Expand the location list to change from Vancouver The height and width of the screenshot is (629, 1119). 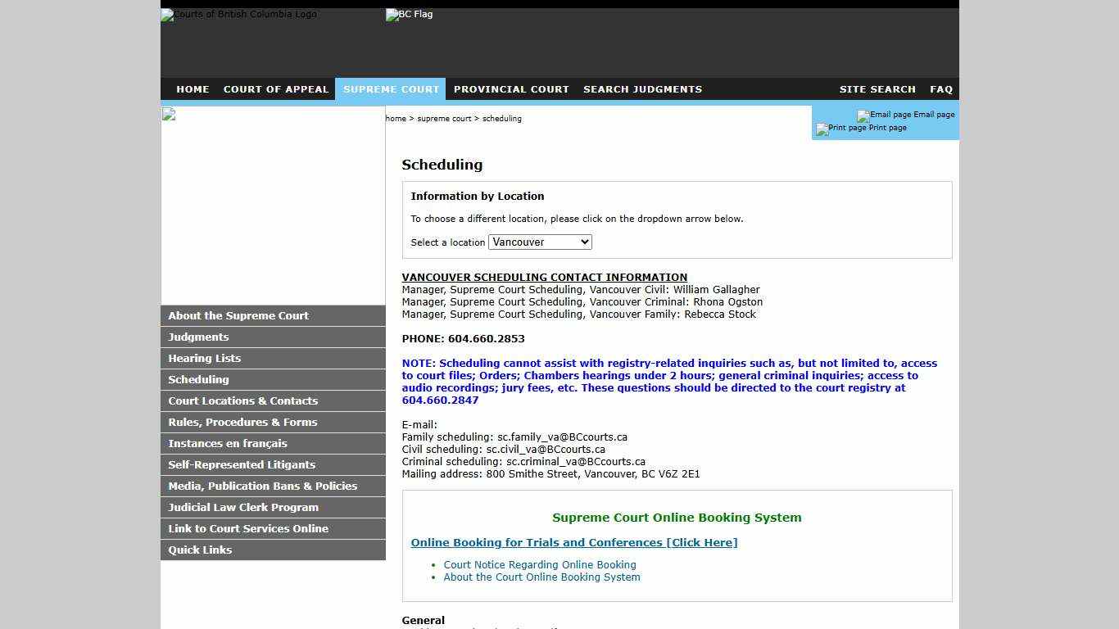(582, 242)
